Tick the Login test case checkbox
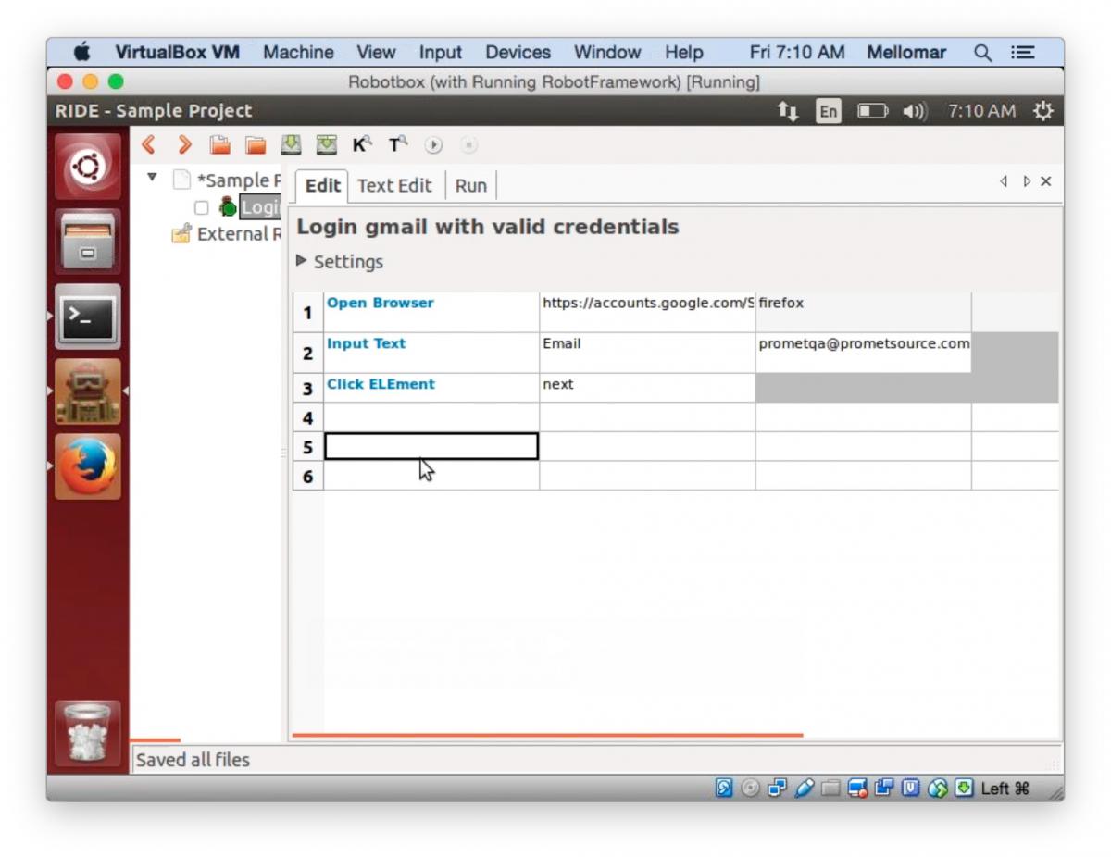The height and width of the screenshot is (857, 1111). tap(201, 207)
